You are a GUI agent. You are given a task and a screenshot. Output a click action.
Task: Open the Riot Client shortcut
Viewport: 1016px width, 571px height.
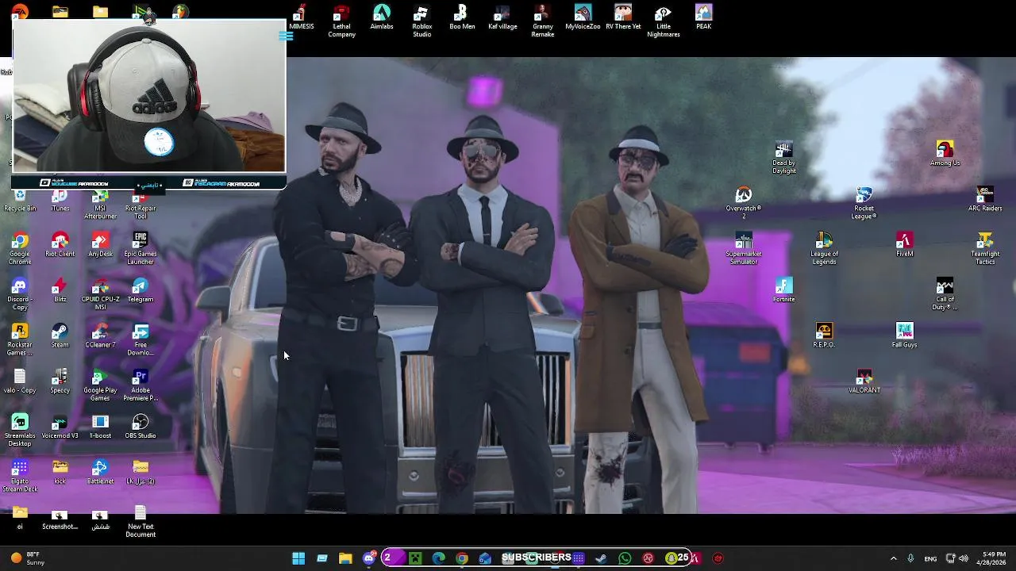[x=60, y=244]
